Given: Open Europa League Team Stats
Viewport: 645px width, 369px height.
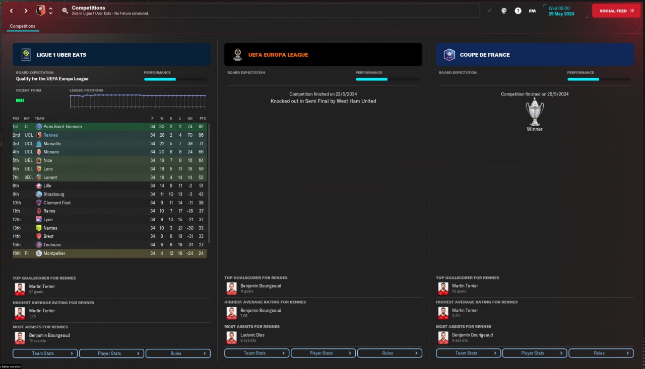Looking at the screenshot, I should (257, 353).
